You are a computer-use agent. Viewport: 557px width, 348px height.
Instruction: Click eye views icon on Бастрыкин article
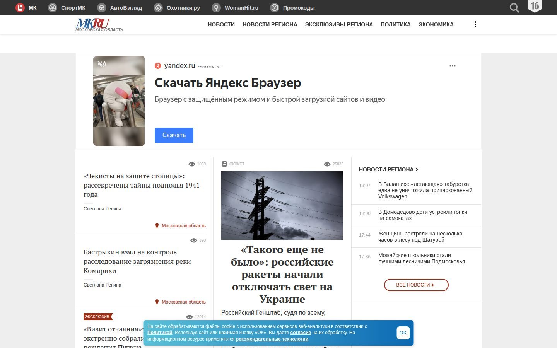pos(194,241)
